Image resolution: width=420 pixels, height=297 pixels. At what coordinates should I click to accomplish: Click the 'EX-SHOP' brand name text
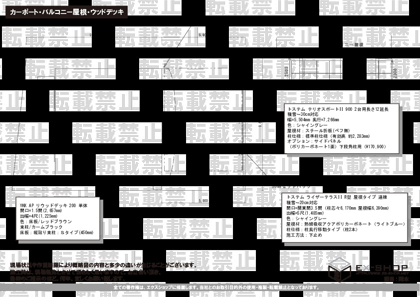click(382, 268)
